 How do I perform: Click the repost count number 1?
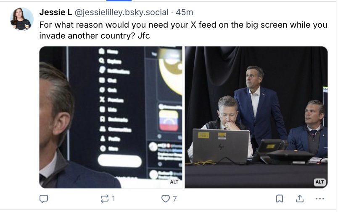[x=114, y=199]
